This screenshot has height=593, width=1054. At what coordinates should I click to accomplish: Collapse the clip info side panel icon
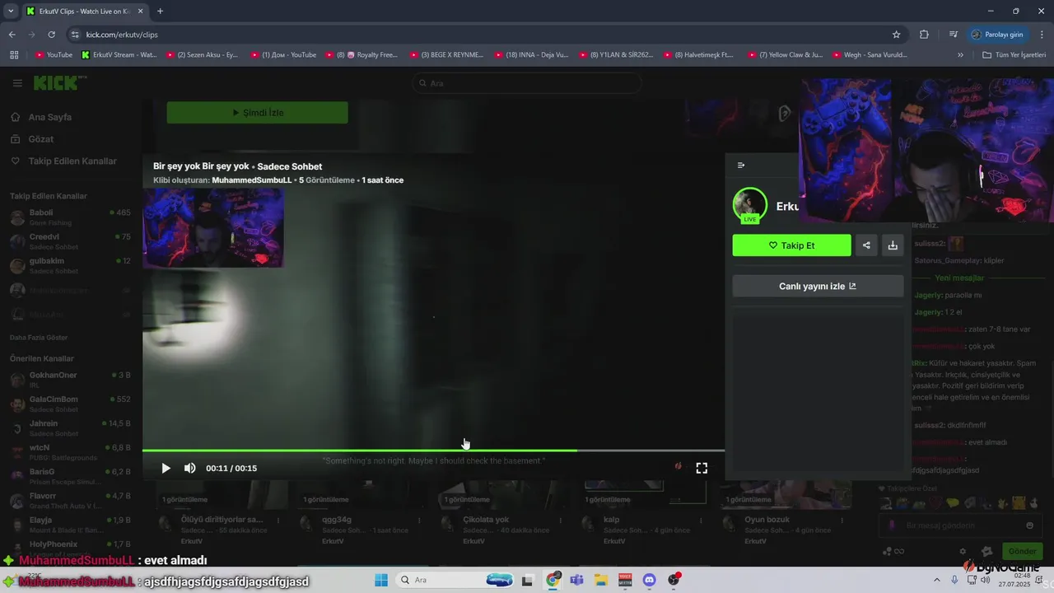click(741, 165)
